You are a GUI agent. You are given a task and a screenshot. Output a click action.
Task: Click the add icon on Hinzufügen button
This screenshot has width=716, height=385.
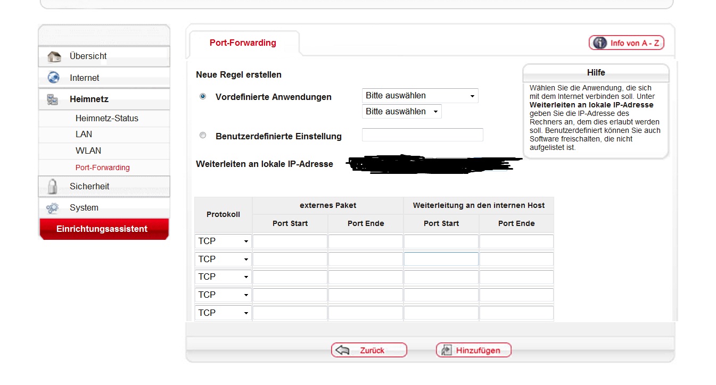click(447, 350)
